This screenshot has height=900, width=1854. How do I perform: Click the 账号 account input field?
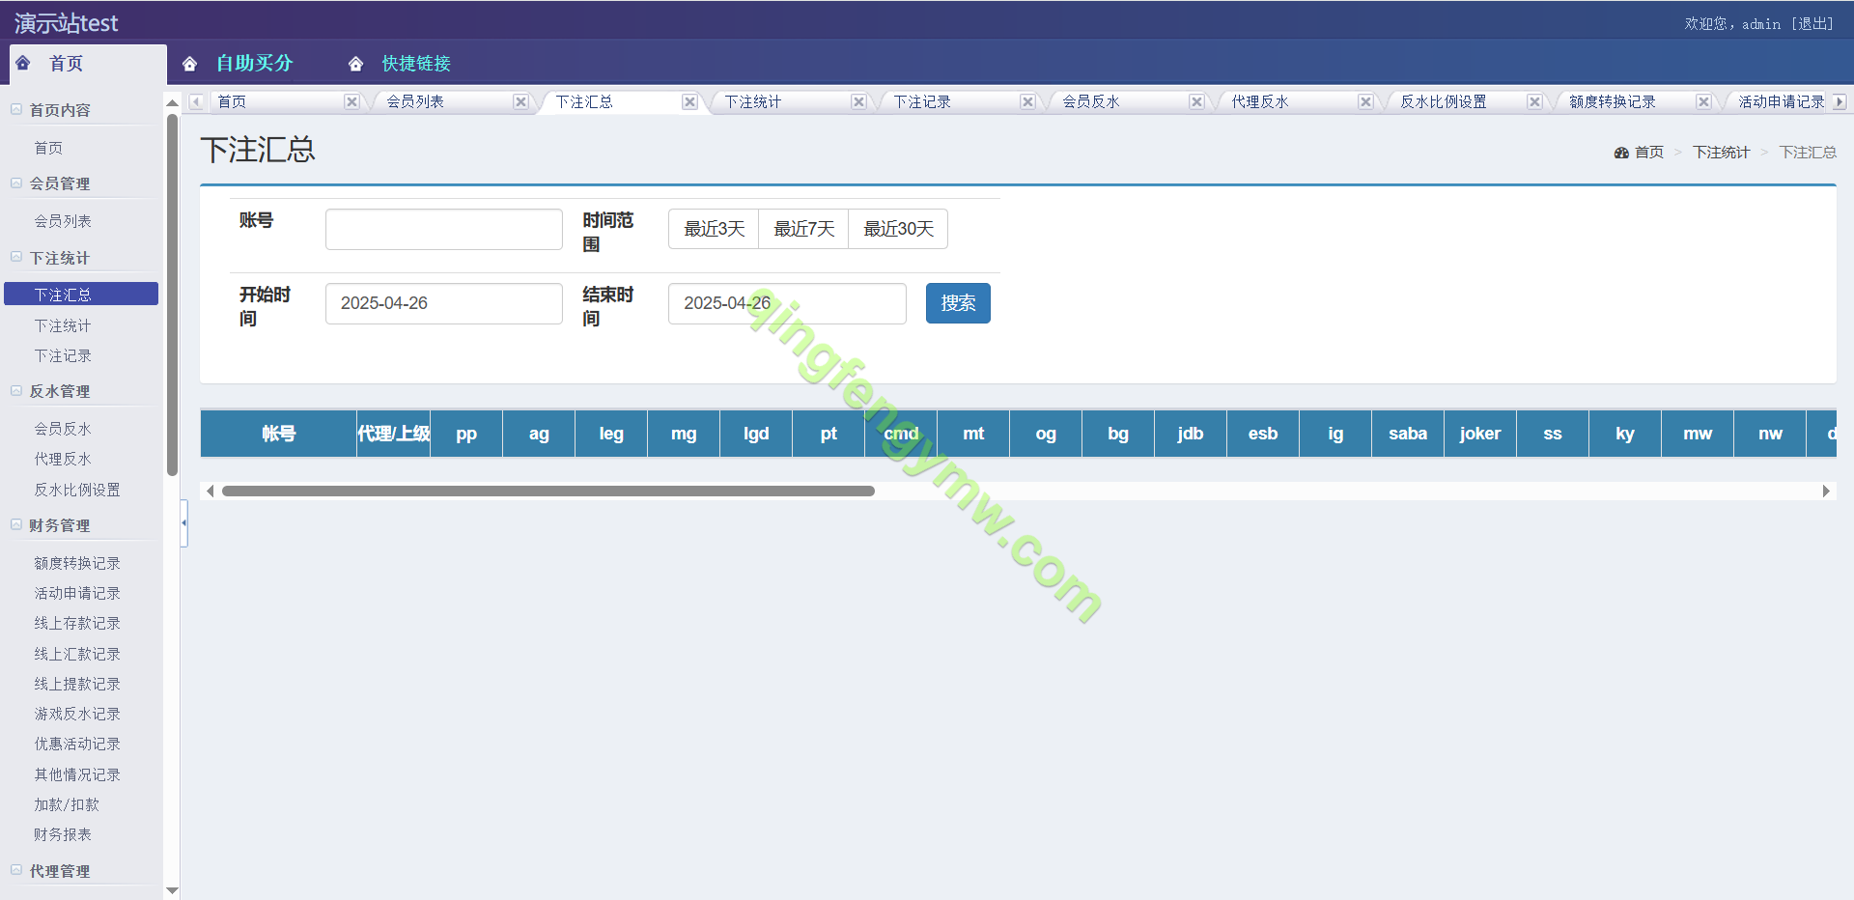(444, 230)
